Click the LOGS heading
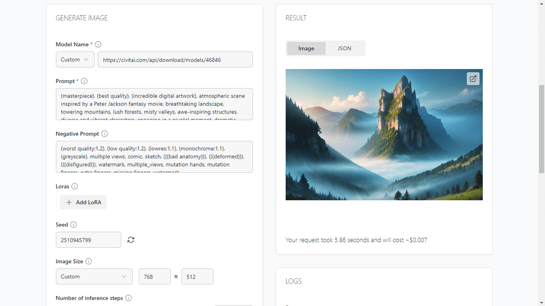The width and height of the screenshot is (545, 306). [x=294, y=281]
